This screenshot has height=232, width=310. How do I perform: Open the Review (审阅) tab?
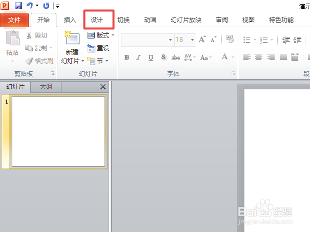222,20
